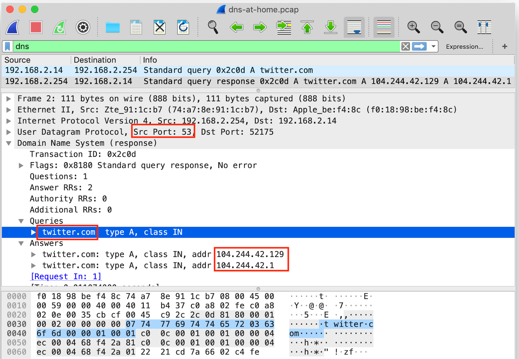Image resolution: width=519 pixels, height=359 pixels.
Task: Zoom out on packet text
Action: [x=437, y=27]
